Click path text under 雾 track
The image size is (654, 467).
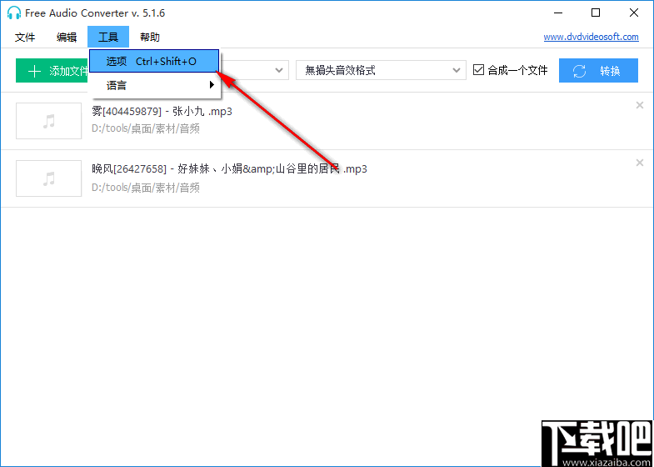click(146, 129)
